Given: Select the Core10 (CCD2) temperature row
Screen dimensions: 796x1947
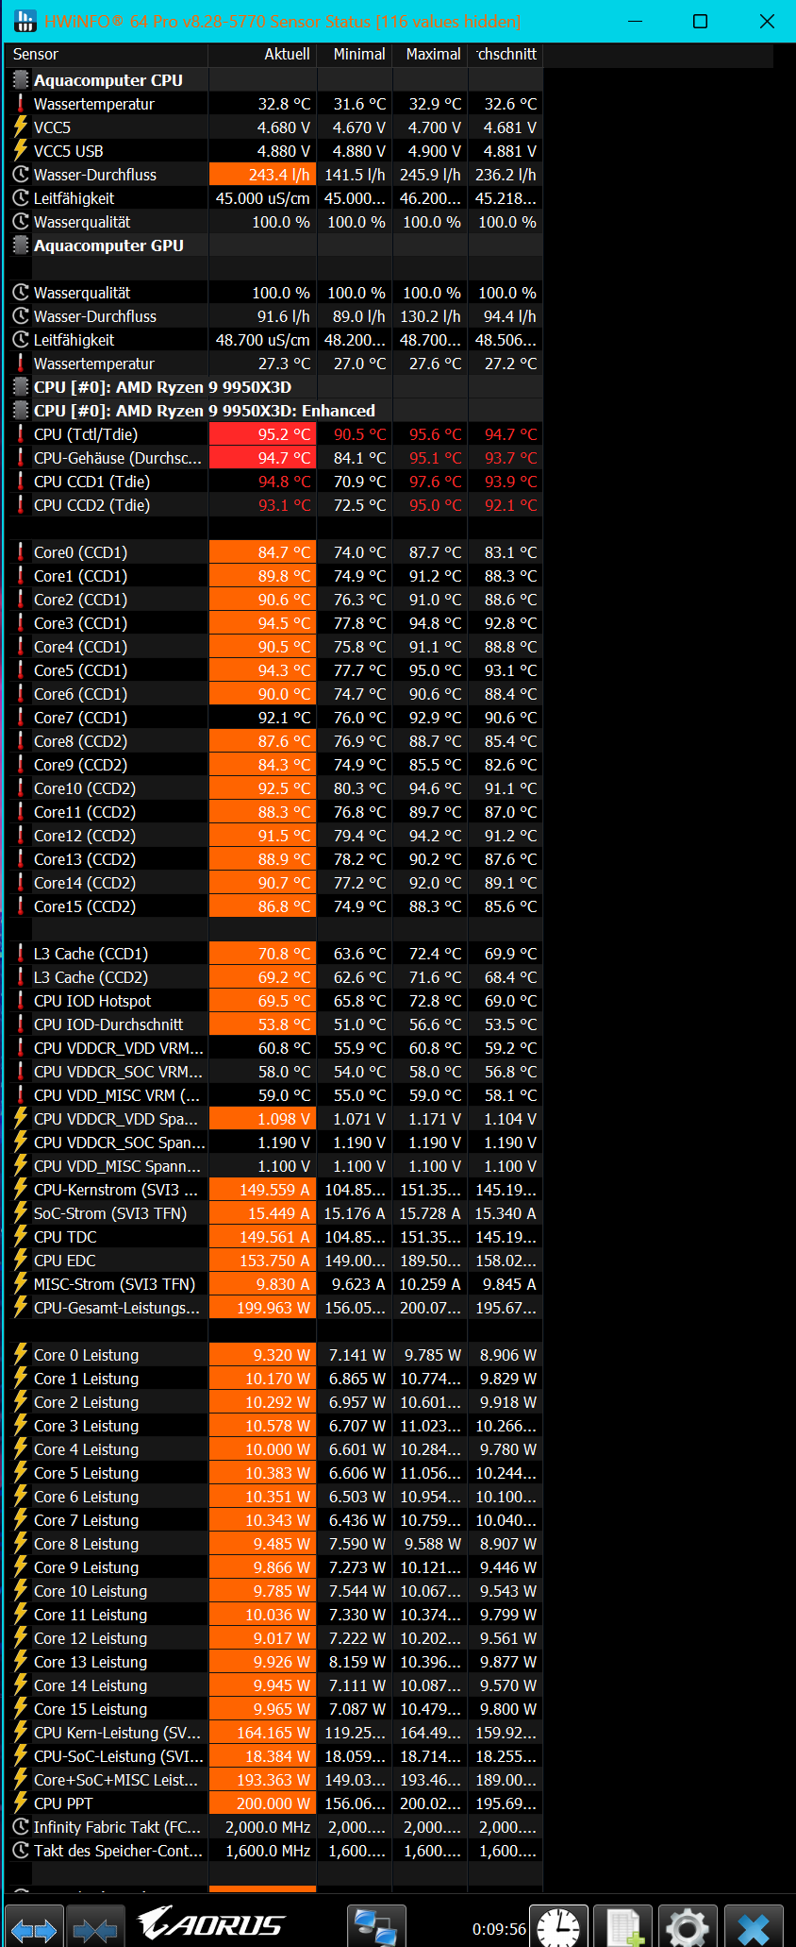Looking at the screenshot, I should [274, 788].
